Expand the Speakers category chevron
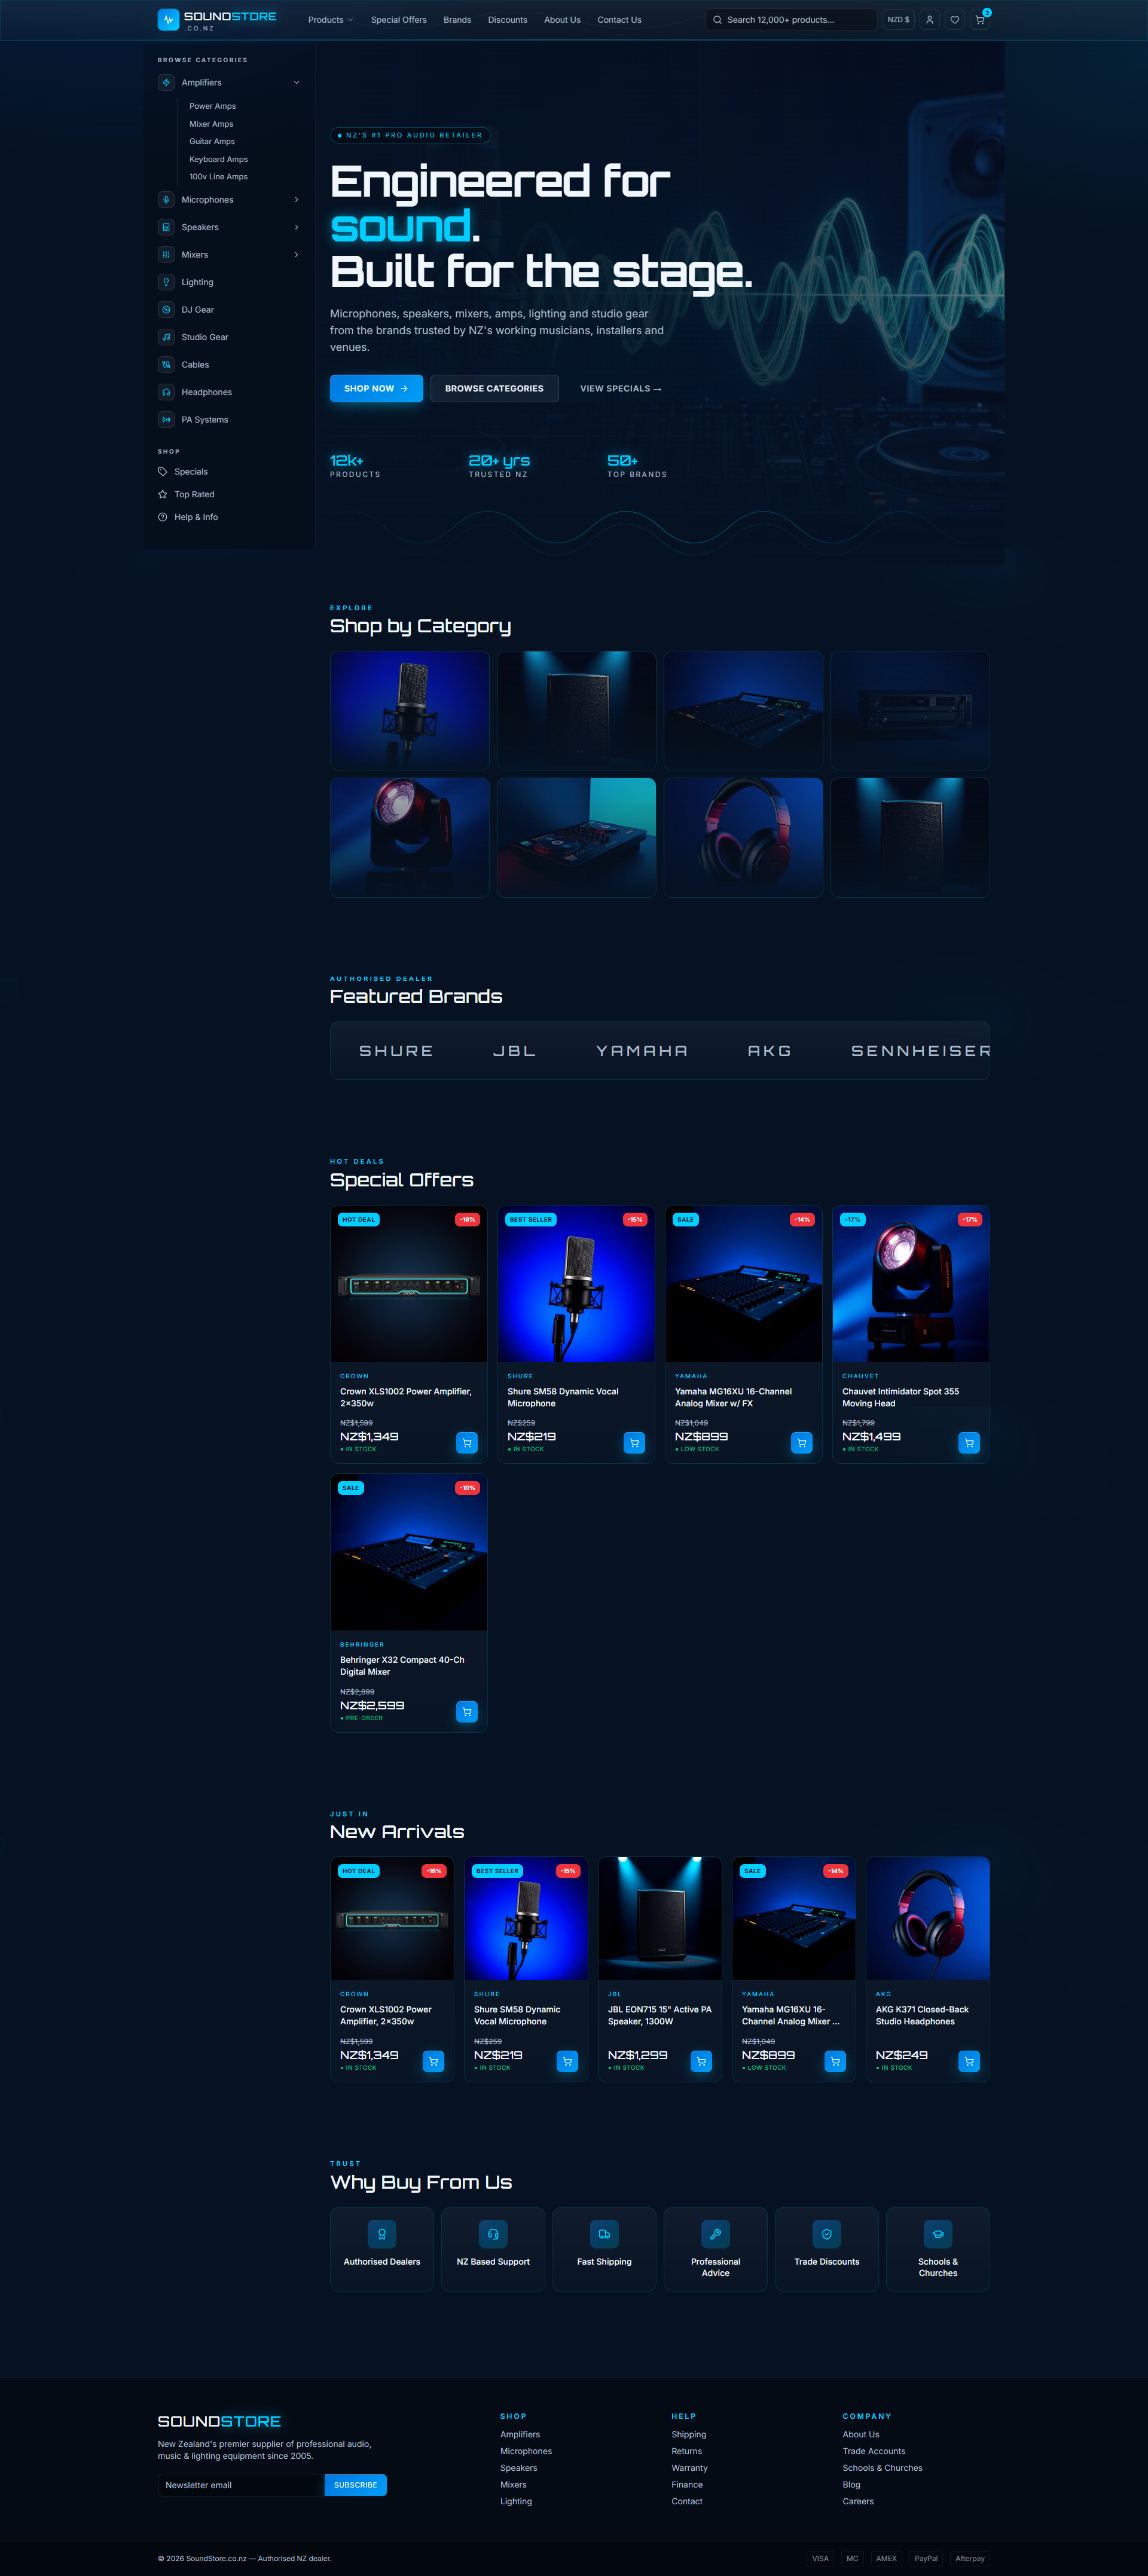The image size is (1148, 2576). 297,227
